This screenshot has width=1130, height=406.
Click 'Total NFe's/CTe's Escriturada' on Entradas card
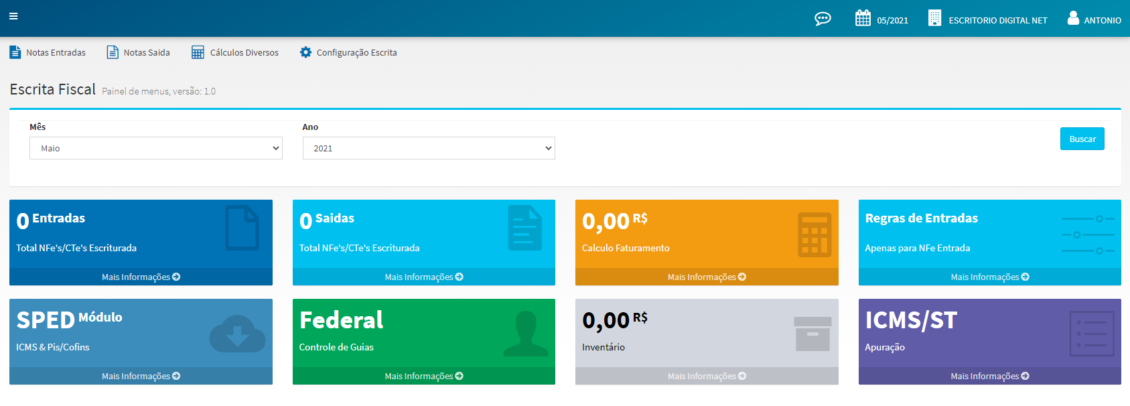pyautogui.click(x=76, y=248)
